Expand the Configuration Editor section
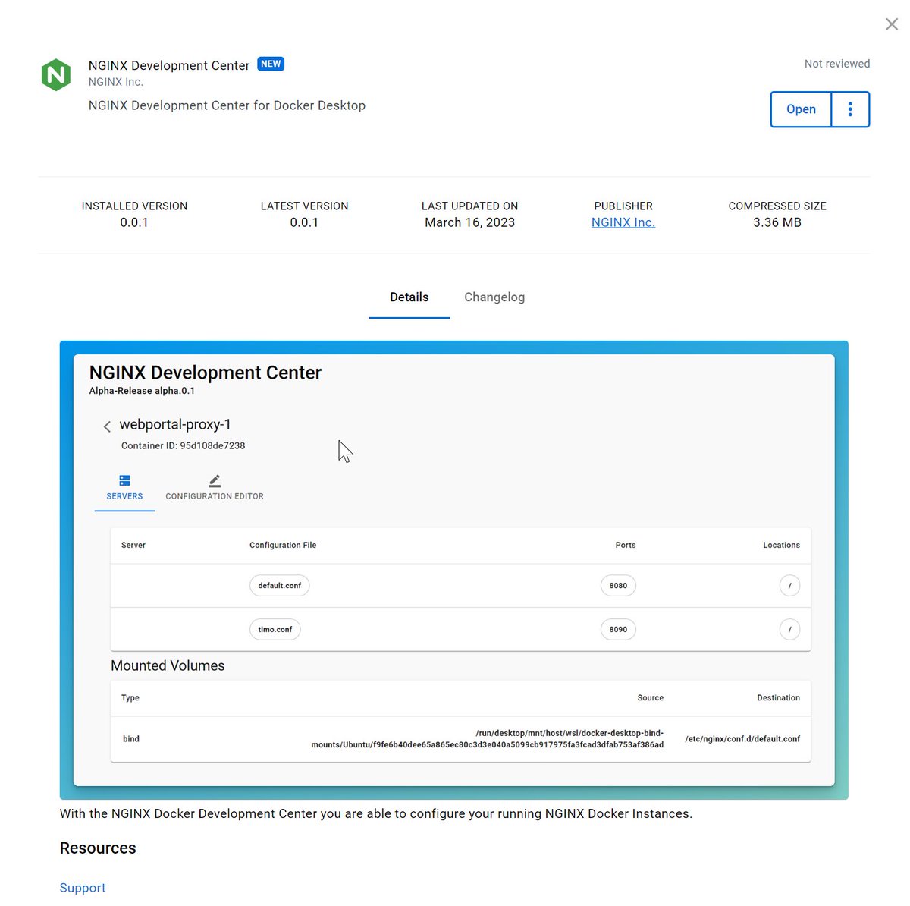The height and width of the screenshot is (906, 910). pyautogui.click(x=215, y=488)
